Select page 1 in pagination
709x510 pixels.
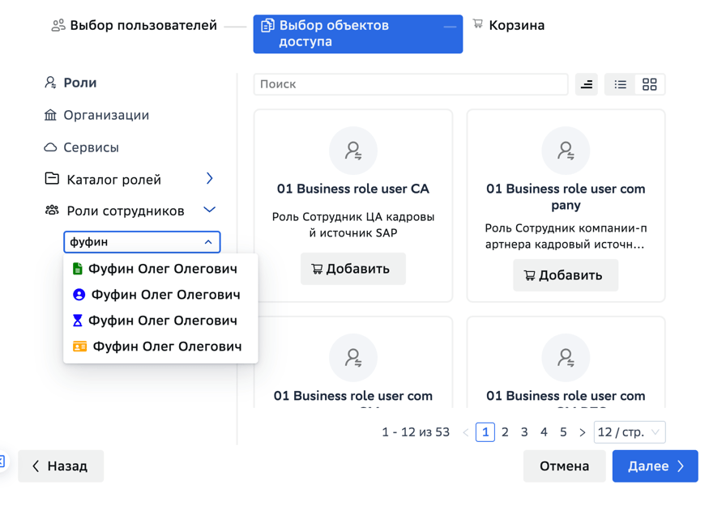click(x=485, y=432)
